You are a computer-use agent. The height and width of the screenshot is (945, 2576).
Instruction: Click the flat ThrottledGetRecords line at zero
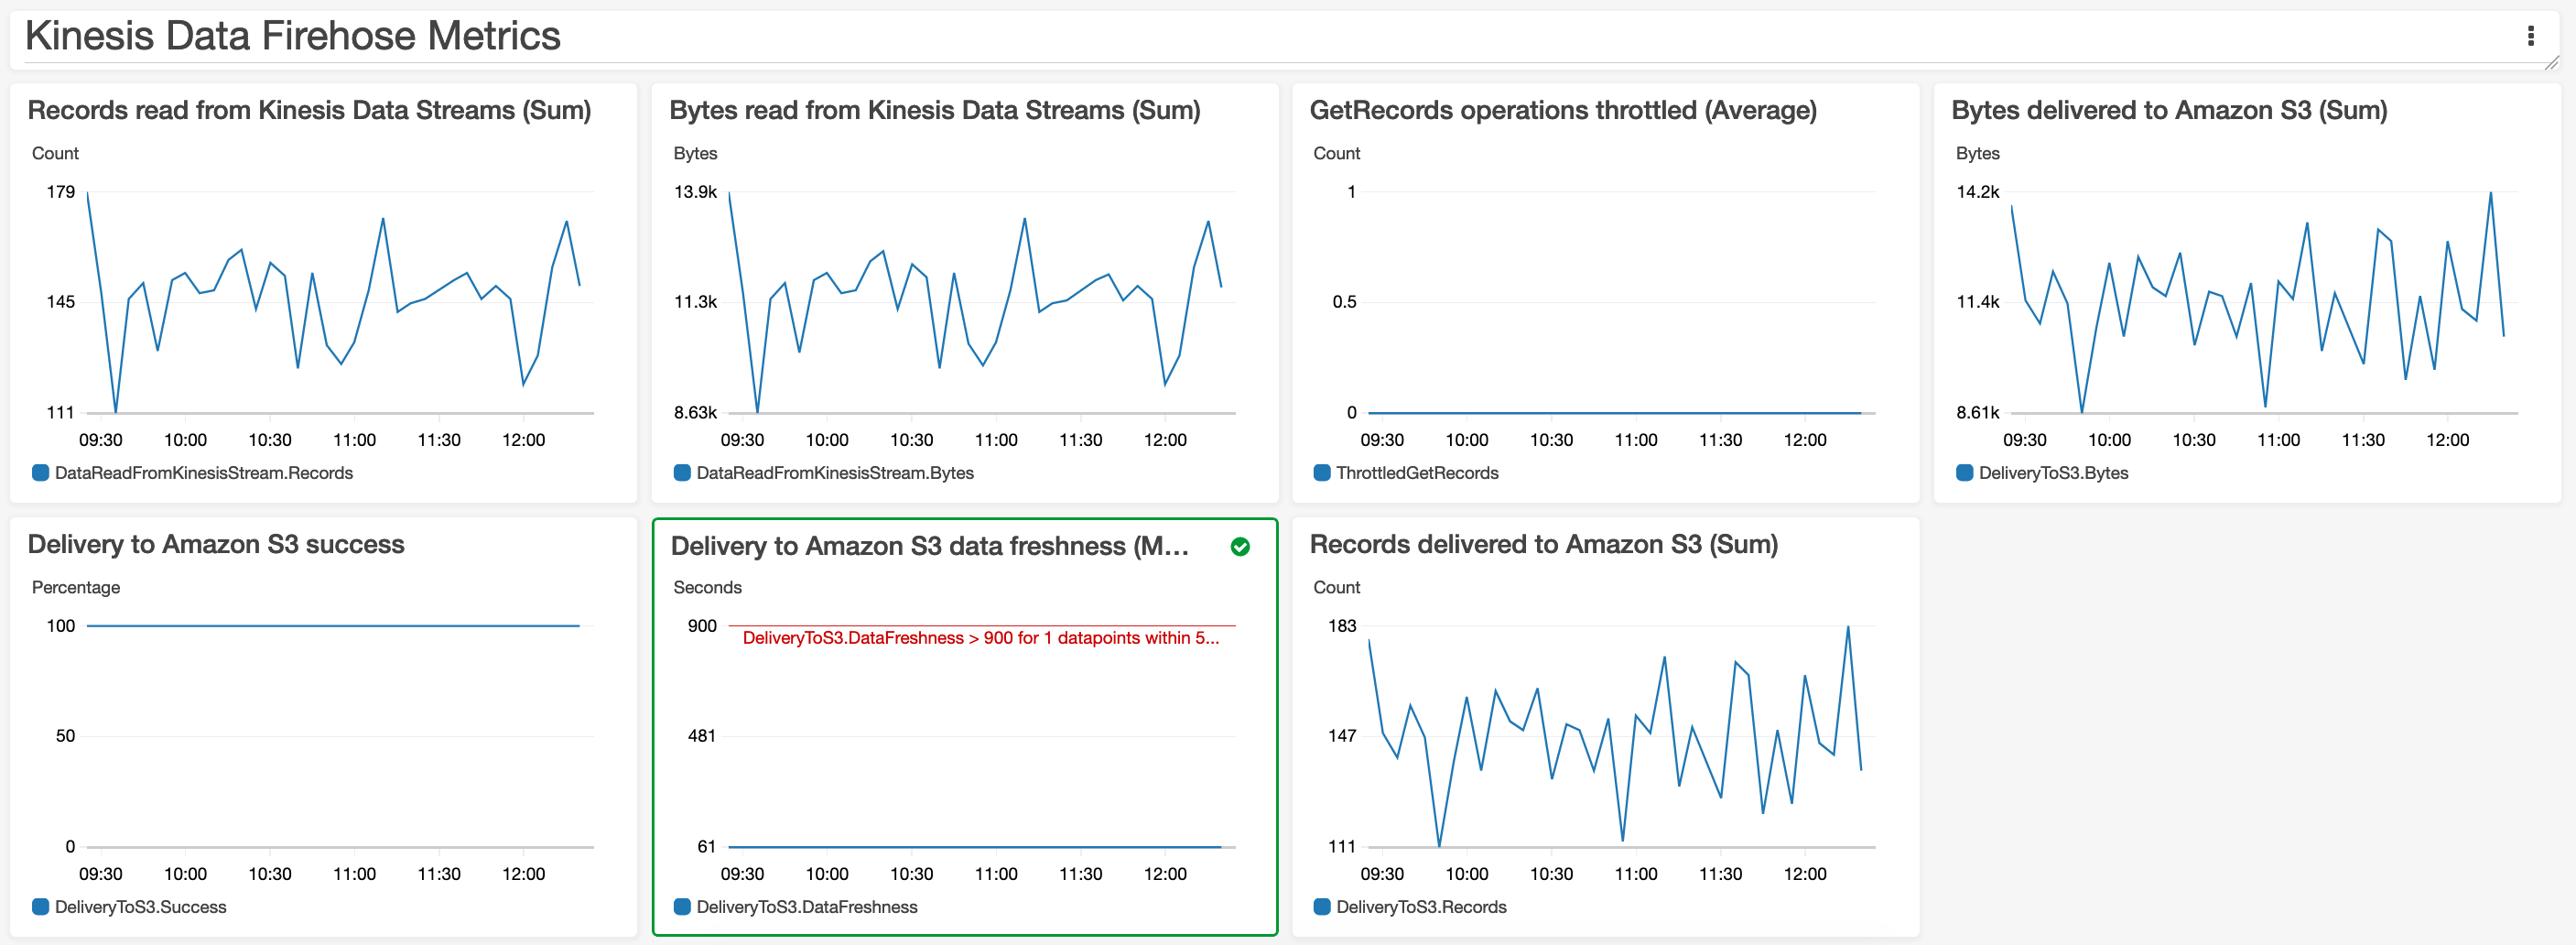pos(1614,412)
